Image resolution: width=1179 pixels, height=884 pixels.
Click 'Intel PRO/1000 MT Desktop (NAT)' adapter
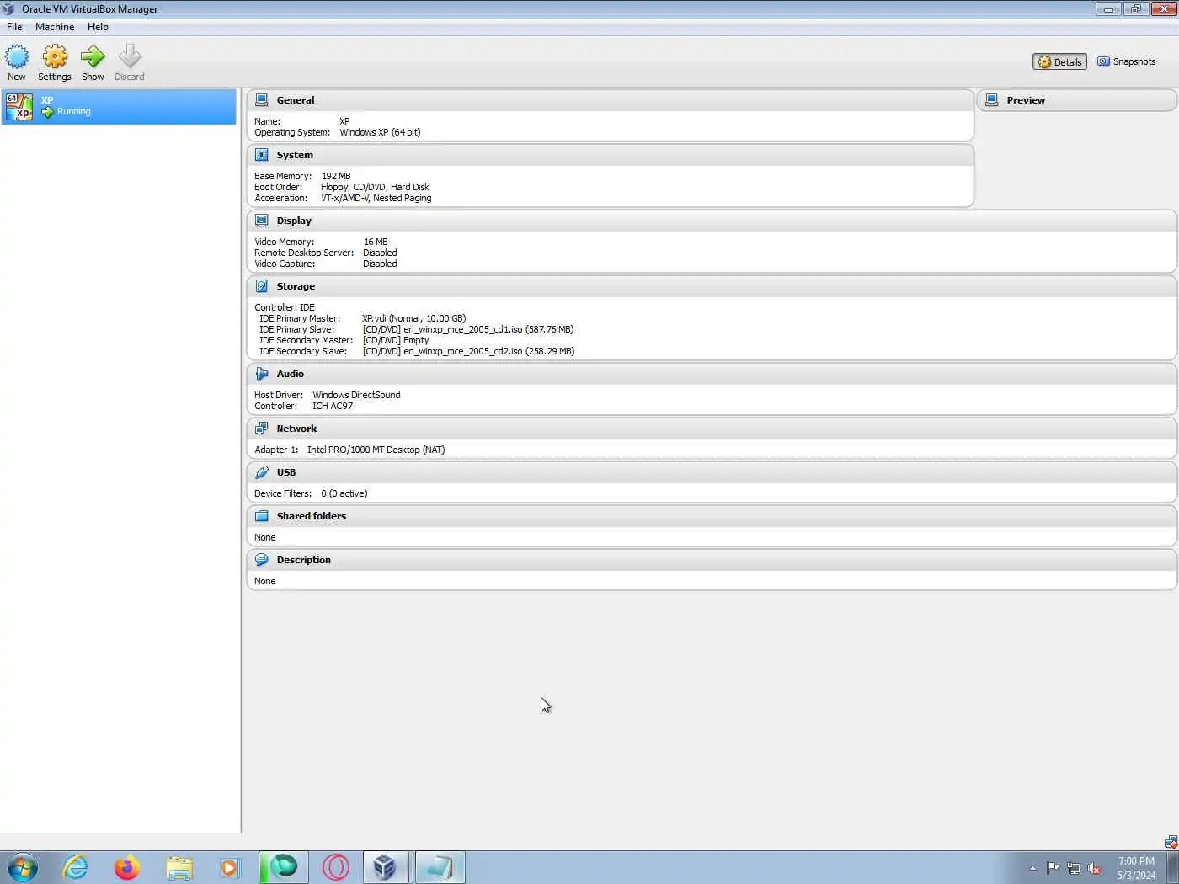[376, 450]
